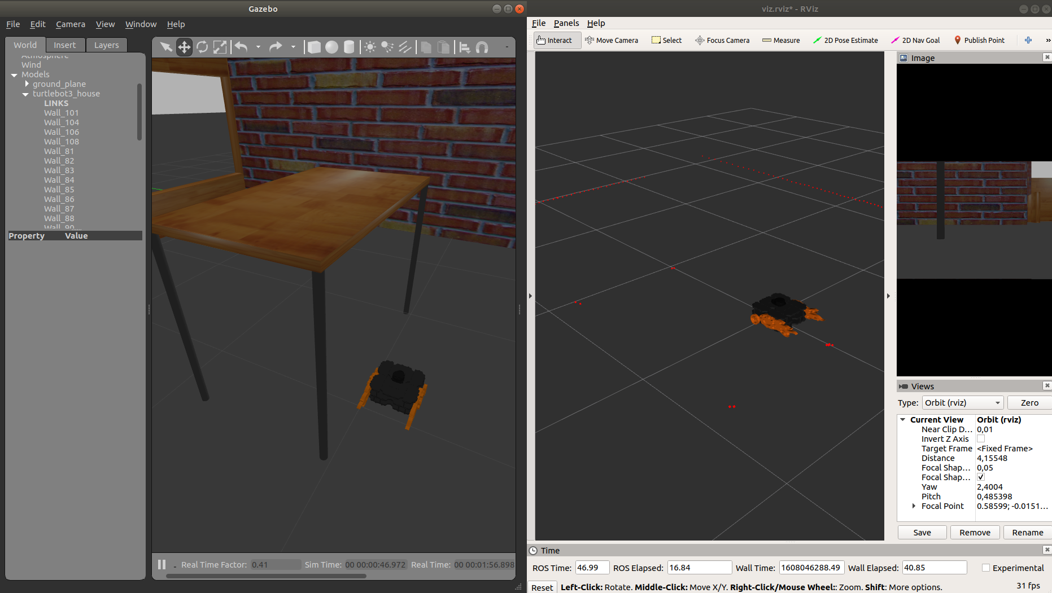Screen dimensions: 1052x593
Task: Click the Rename view button
Action: click(1028, 532)
